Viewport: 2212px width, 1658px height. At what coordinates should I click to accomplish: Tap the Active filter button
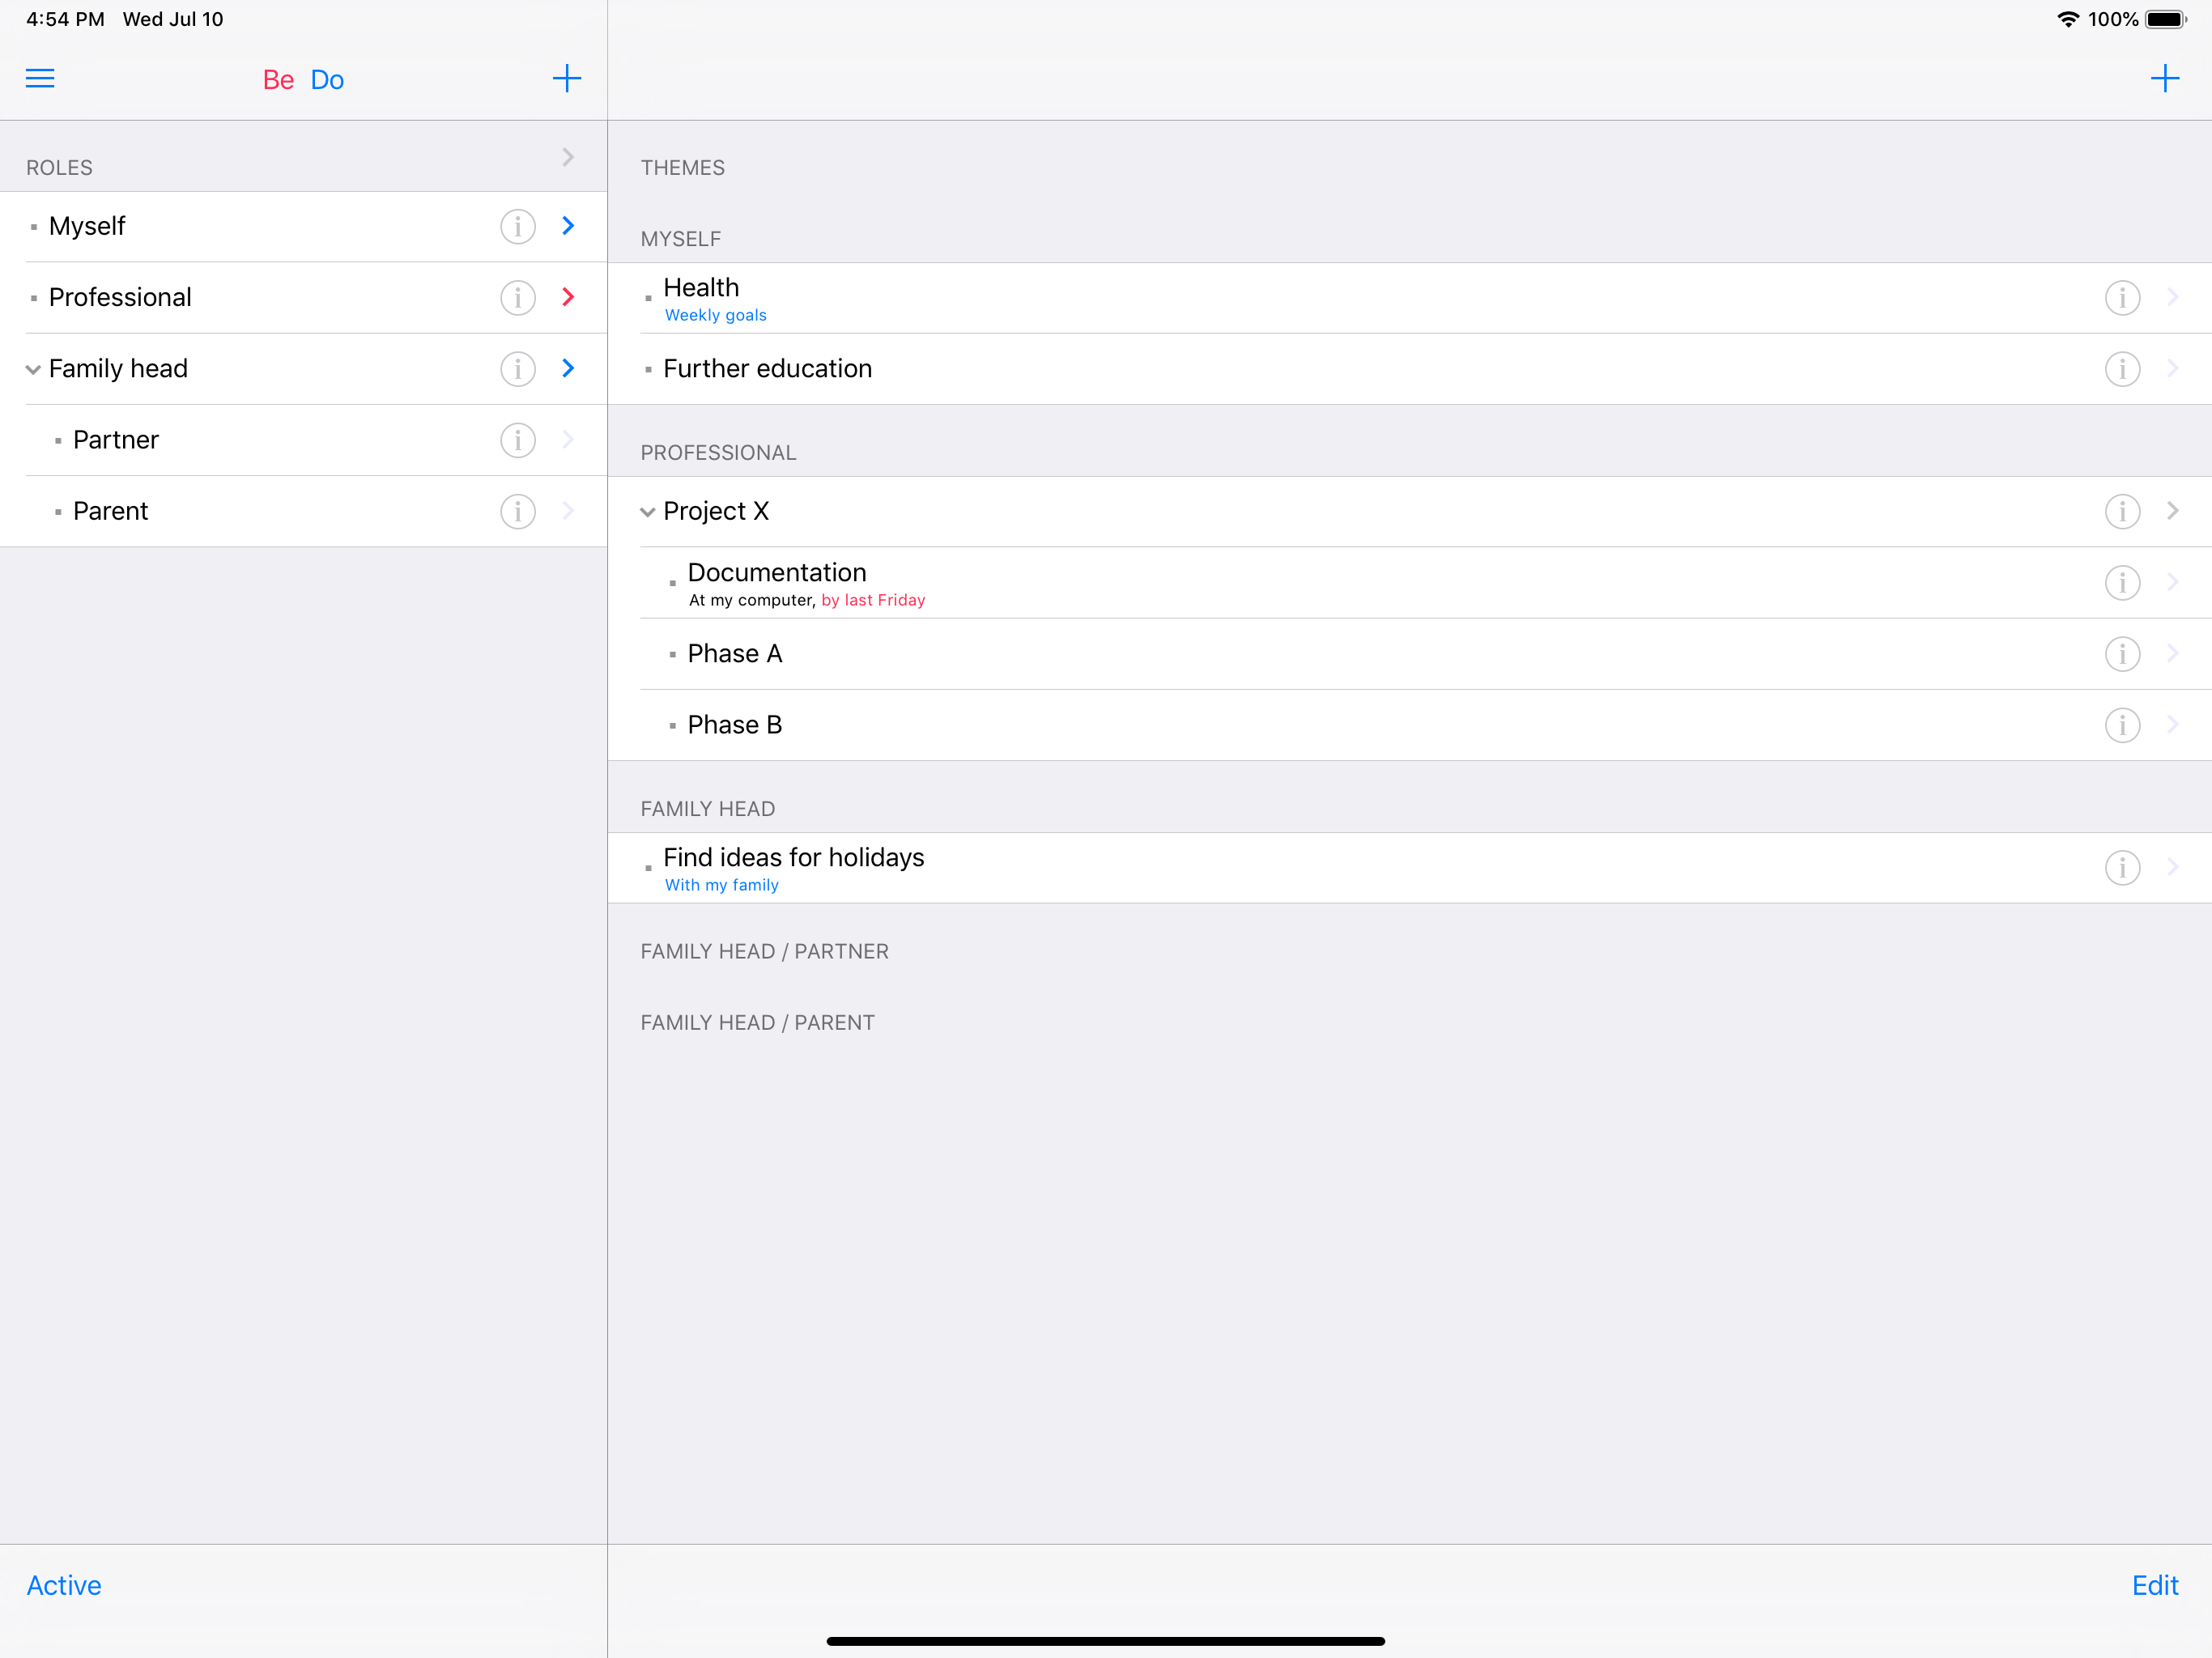tap(64, 1585)
